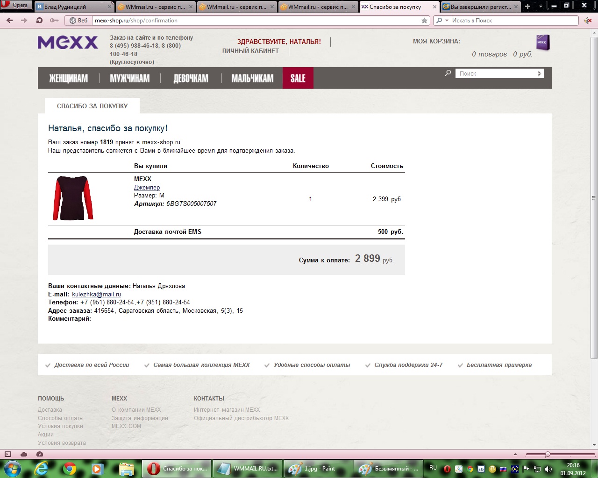This screenshot has height=478, width=598.
Task: Click the kulezhka@mail.ru email link
Action: [96, 294]
